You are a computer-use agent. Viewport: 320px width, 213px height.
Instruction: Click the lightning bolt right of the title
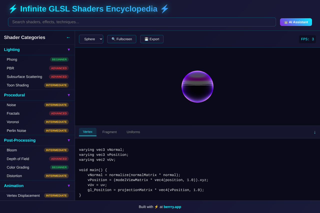pos(165,8)
